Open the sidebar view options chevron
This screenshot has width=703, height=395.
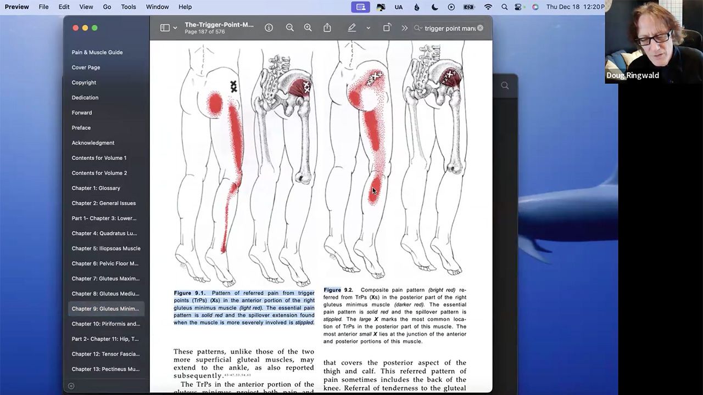pyautogui.click(x=175, y=28)
